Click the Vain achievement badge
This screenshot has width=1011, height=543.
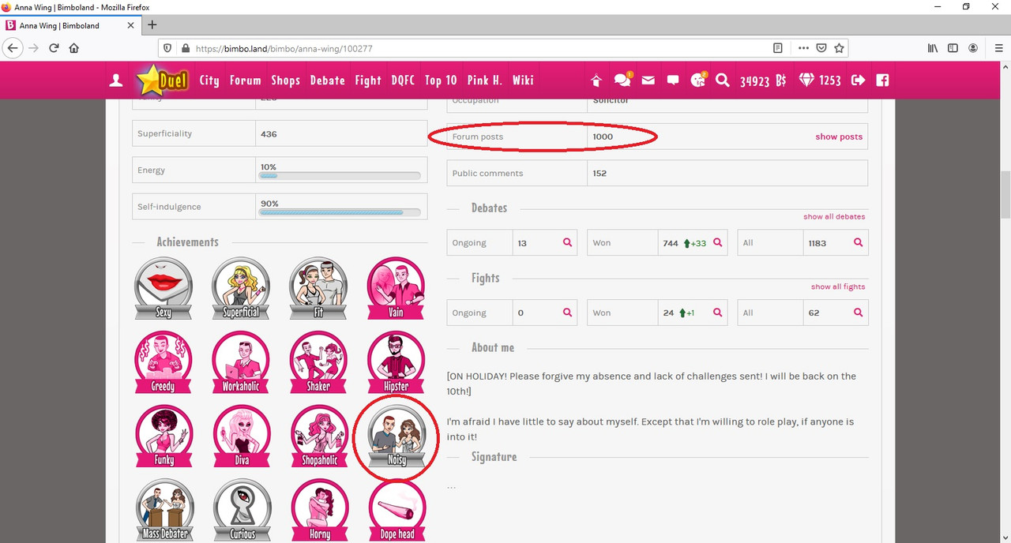(x=396, y=288)
